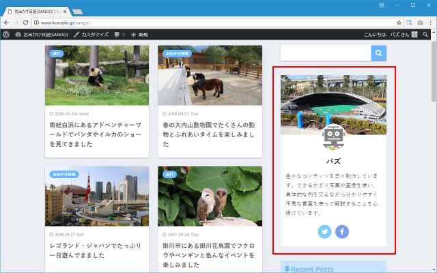This screenshot has height=273, width=437.
Task: Open お出かけ日記(SANGO) site menu in admin bar
Action: pos(41,34)
